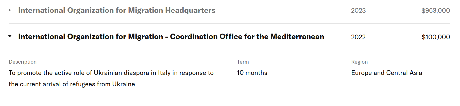Click the $963,000 grant amount
This screenshot has width=460, height=106.
[435, 11]
